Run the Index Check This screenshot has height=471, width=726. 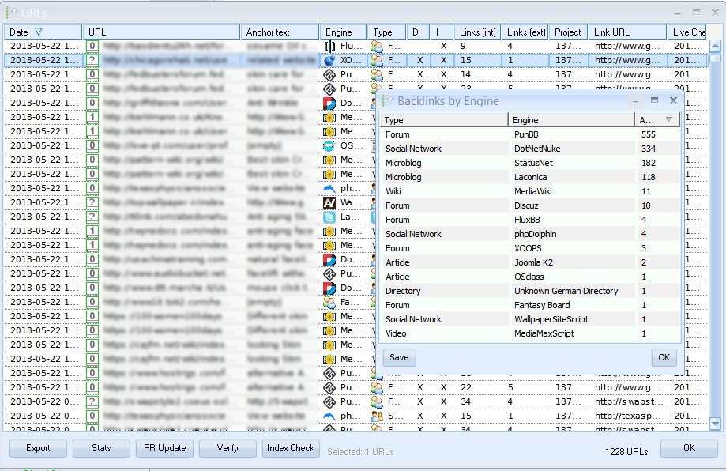pyautogui.click(x=291, y=448)
